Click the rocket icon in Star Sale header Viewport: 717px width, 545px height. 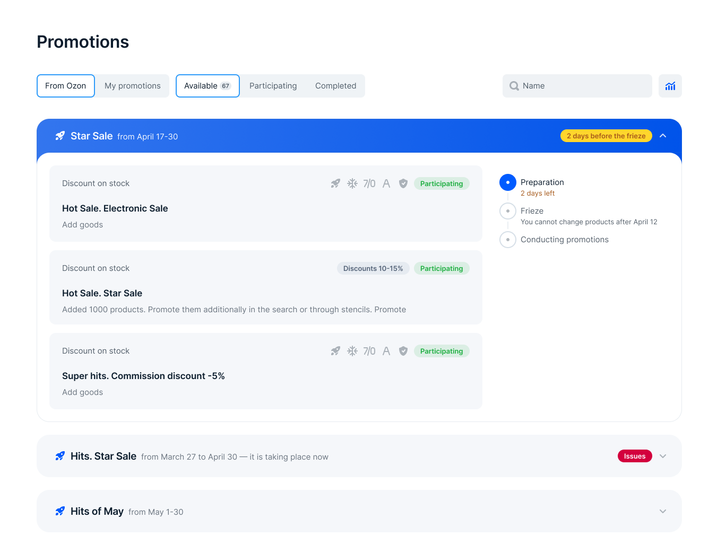[60, 136]
